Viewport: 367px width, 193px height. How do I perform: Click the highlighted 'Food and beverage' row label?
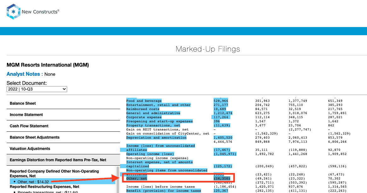click(144, 101)
